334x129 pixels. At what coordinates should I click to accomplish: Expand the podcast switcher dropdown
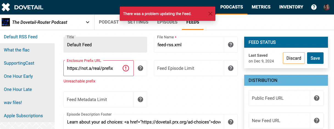[x=88, y=22]
